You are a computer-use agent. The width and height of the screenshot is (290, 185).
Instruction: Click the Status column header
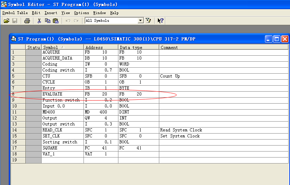coord(33,47)
